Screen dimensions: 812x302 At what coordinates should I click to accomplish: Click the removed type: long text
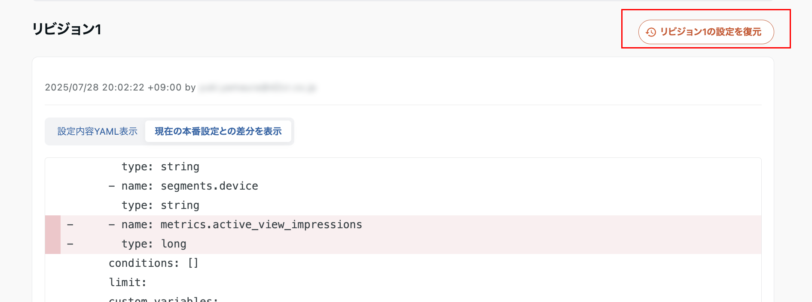point(154,244)
